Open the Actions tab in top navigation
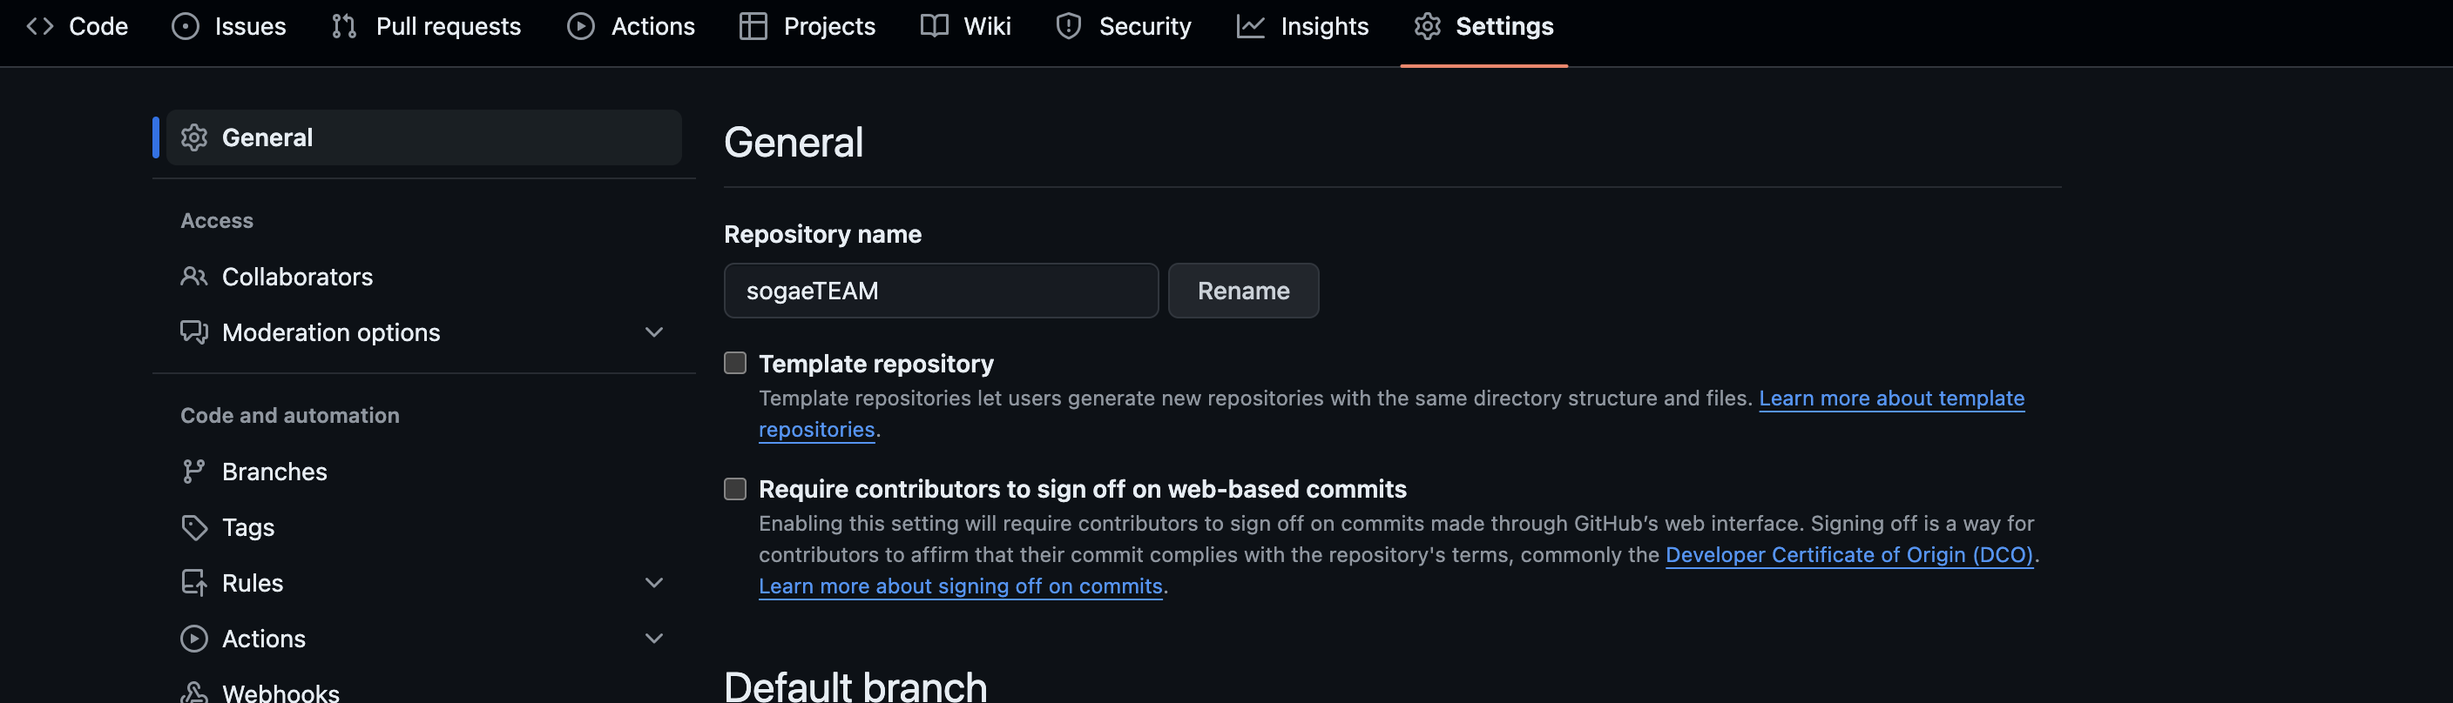The width and height of the screenshot is (2453, 703). (632, 26)
